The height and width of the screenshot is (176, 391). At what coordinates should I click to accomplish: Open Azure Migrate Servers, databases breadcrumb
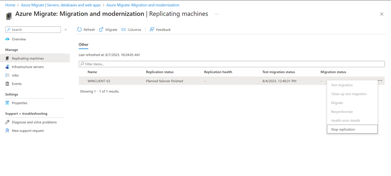[61, 5]
